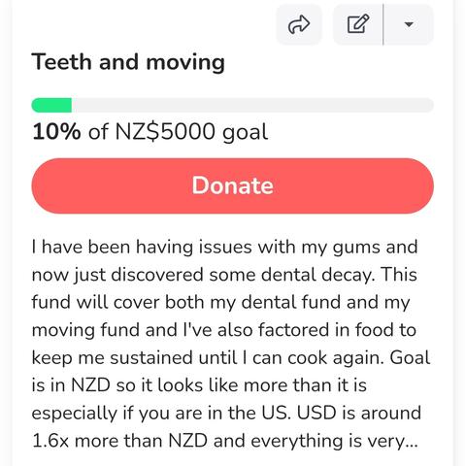Image resolution: width=465 pixels, height=466 pixels.
Task: Select the "Teeth and moving" title
Action: click(128, 62)
